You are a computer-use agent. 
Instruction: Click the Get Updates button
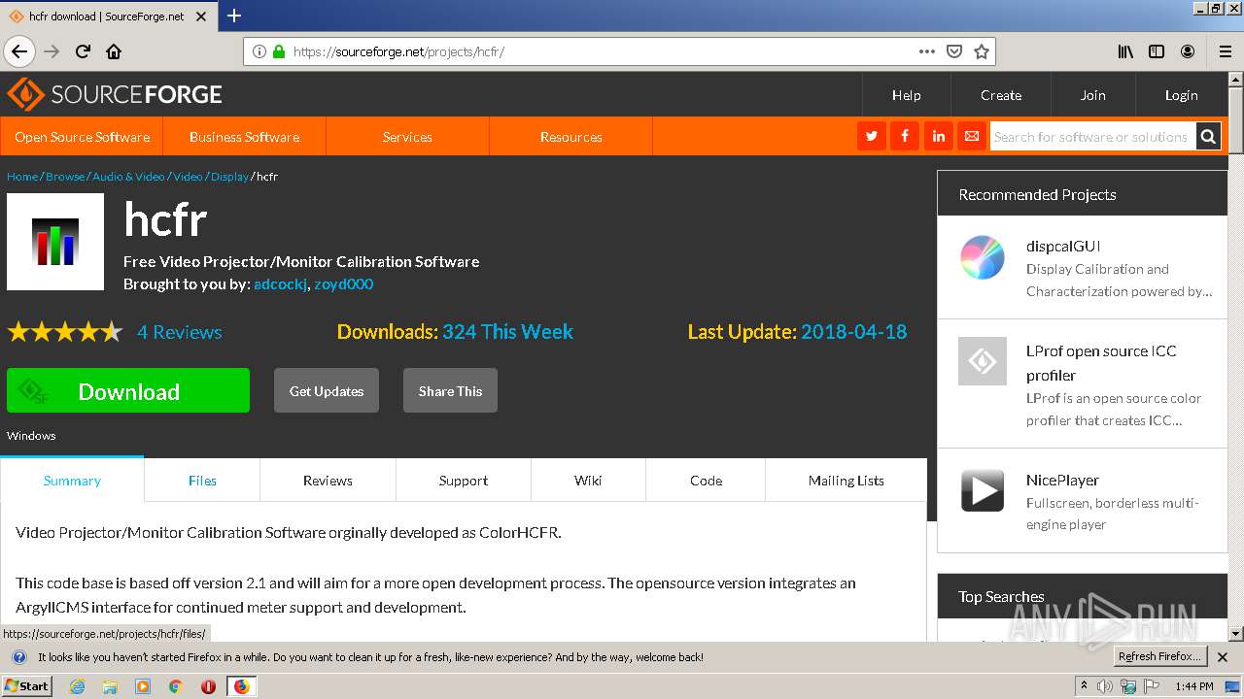click(327, 390)
